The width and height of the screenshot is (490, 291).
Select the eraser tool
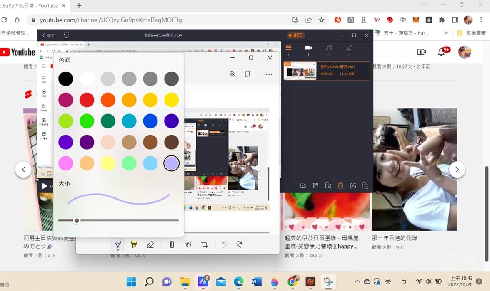coord(150,245)
